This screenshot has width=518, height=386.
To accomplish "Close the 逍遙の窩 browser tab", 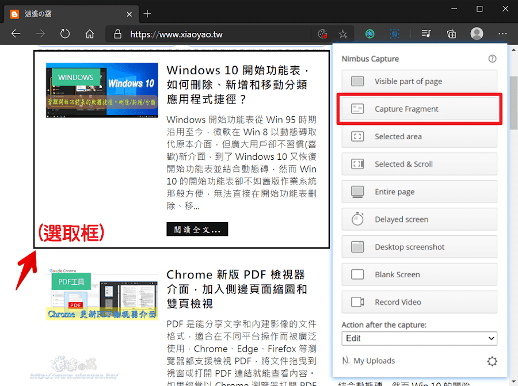I will 129,14.
